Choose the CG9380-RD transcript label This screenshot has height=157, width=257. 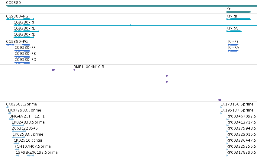coord(24,34)
